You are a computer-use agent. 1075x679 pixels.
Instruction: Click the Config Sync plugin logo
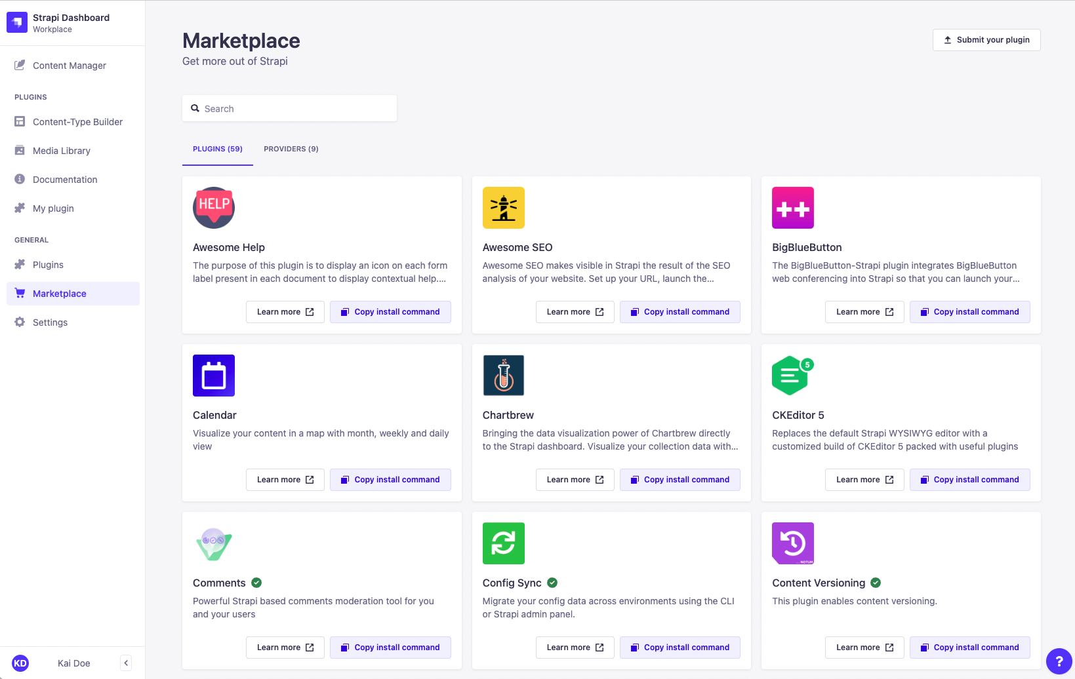coord(504,543)
